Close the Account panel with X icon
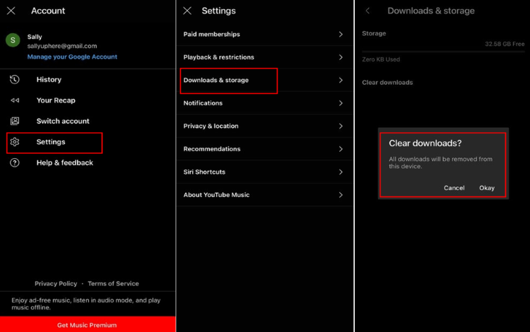The image size is (530, 332). (x=11, y=11)
